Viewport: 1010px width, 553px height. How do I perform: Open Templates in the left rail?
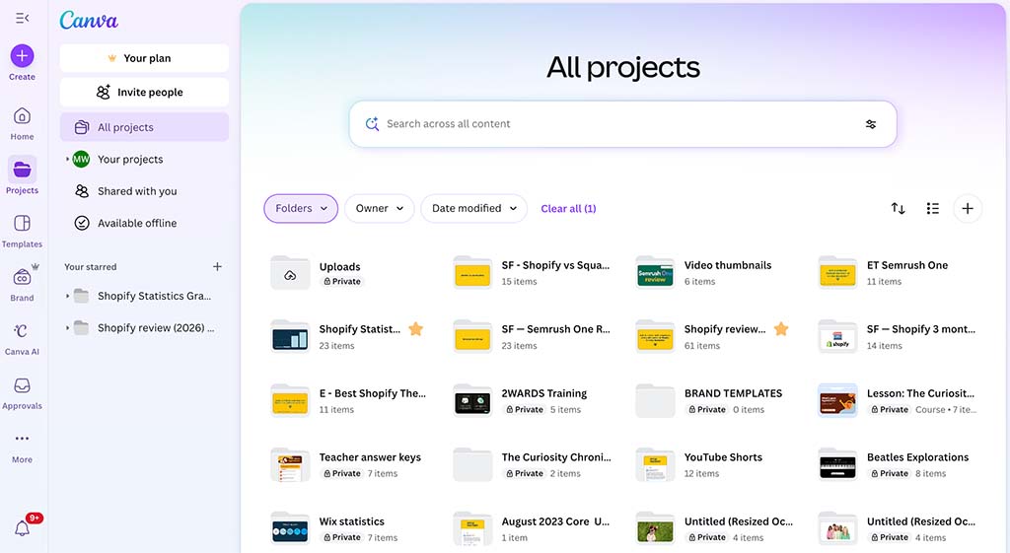(x=22, y=231)
